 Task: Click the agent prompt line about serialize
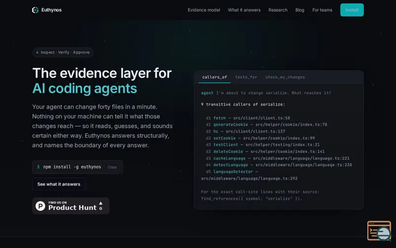tap(266, 93)
